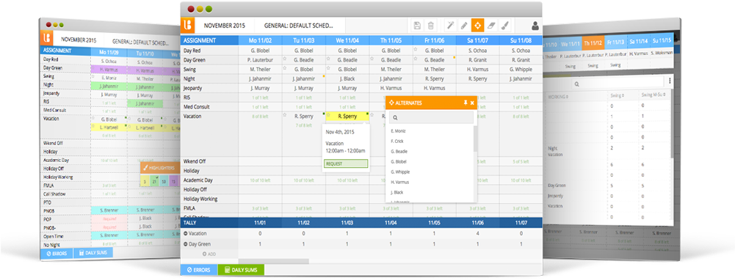
Task: Pin the Alternates panel
Action: pos(466,103)
